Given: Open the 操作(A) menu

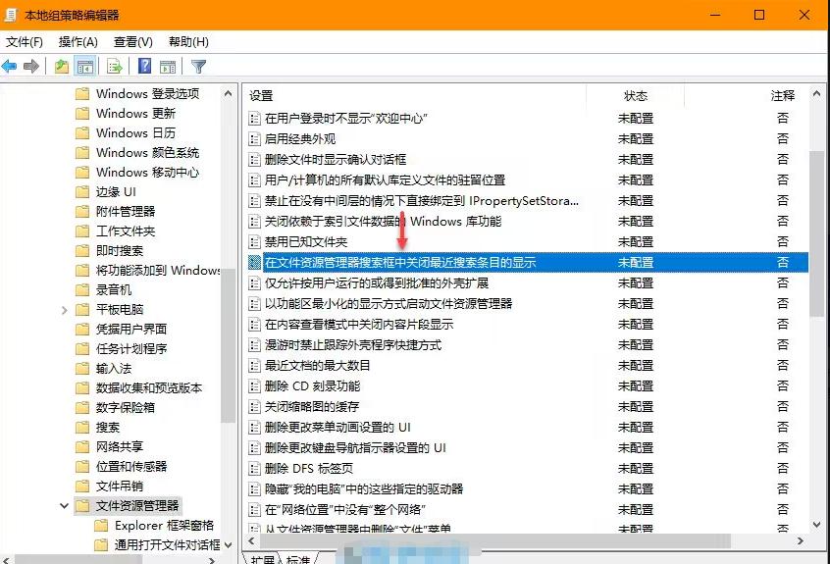Looking at the screenshot, I should (x=78, y=42).
